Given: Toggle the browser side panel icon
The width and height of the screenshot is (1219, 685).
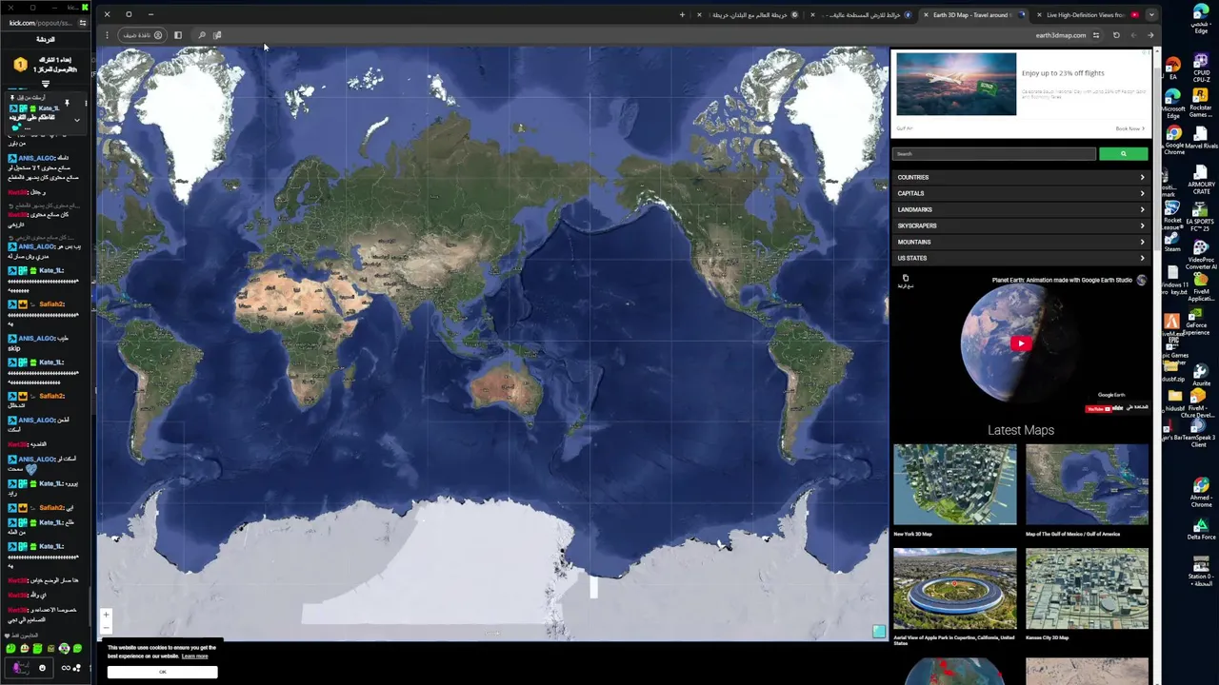Looking at the screenshot, I should tap(177, 35).
